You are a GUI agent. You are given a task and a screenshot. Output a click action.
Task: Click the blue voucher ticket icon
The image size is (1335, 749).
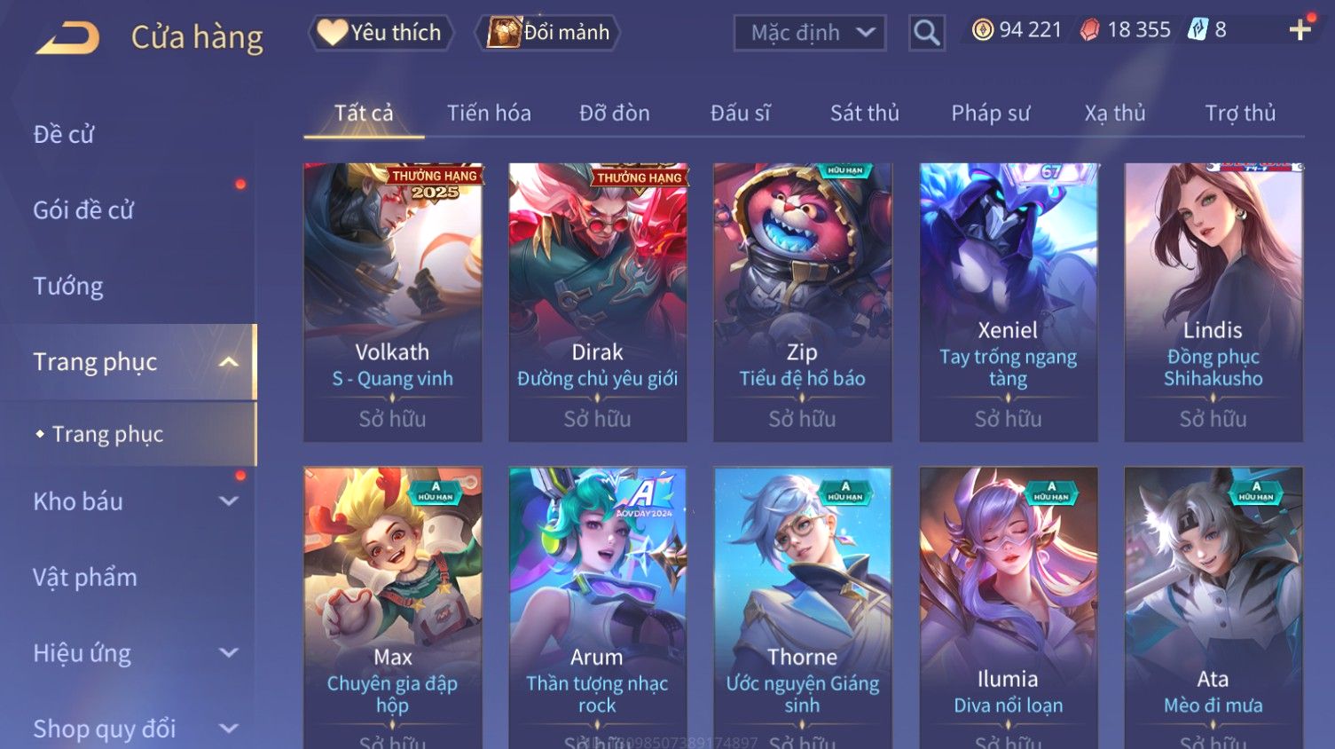1198,30
